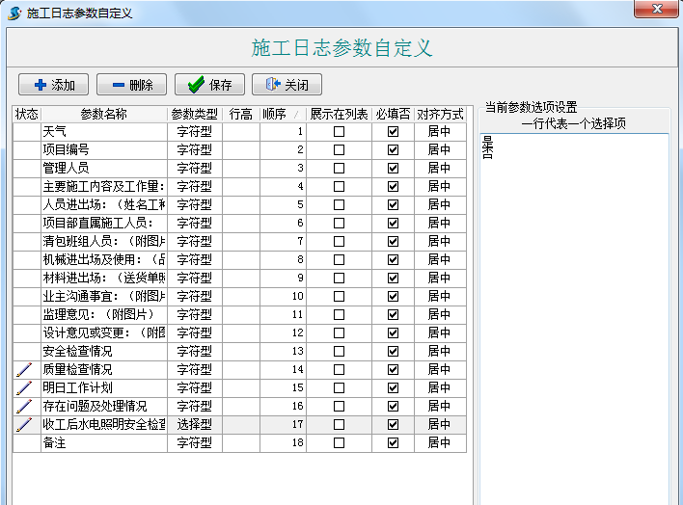Enable 展示在列表 checkbox for 天气 row
Viewport: 683px width, 505px height.
point(339,131)
